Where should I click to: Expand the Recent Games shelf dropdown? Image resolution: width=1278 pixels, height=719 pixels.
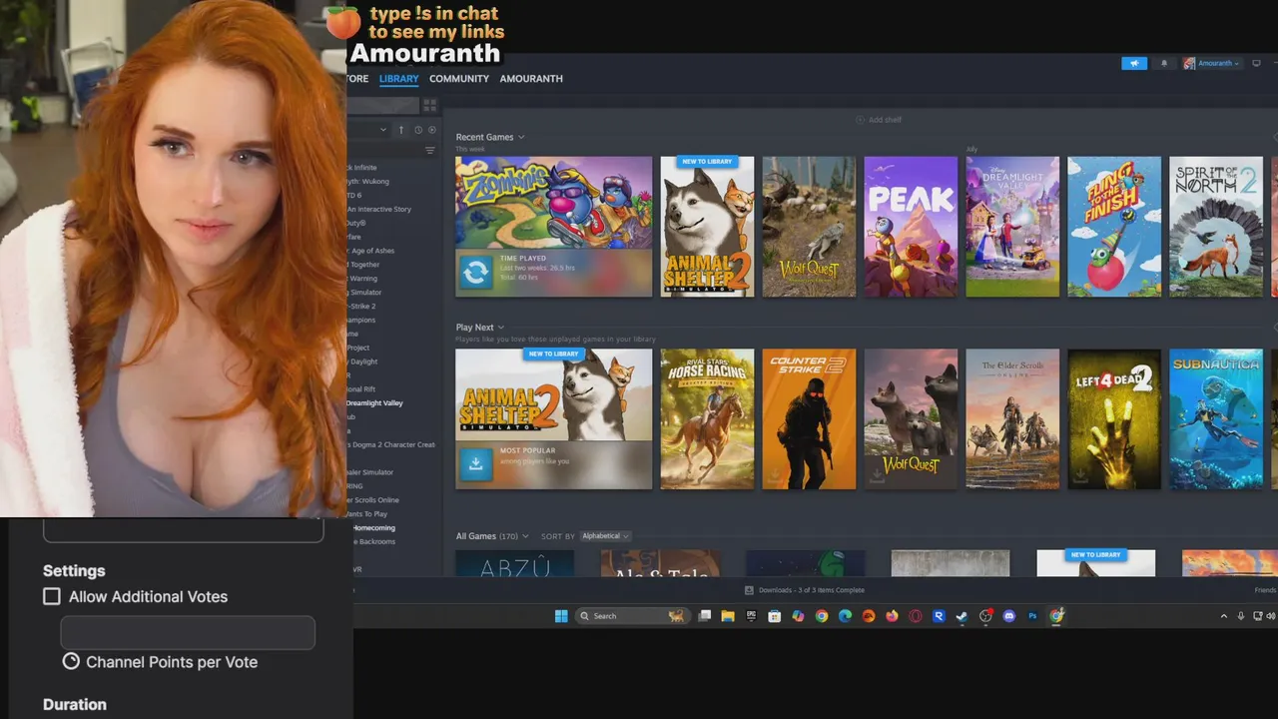[521, 137]
